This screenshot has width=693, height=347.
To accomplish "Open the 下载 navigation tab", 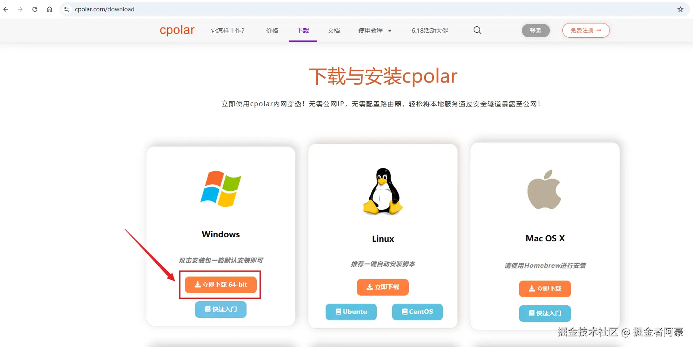I will [x=303, y=31].
